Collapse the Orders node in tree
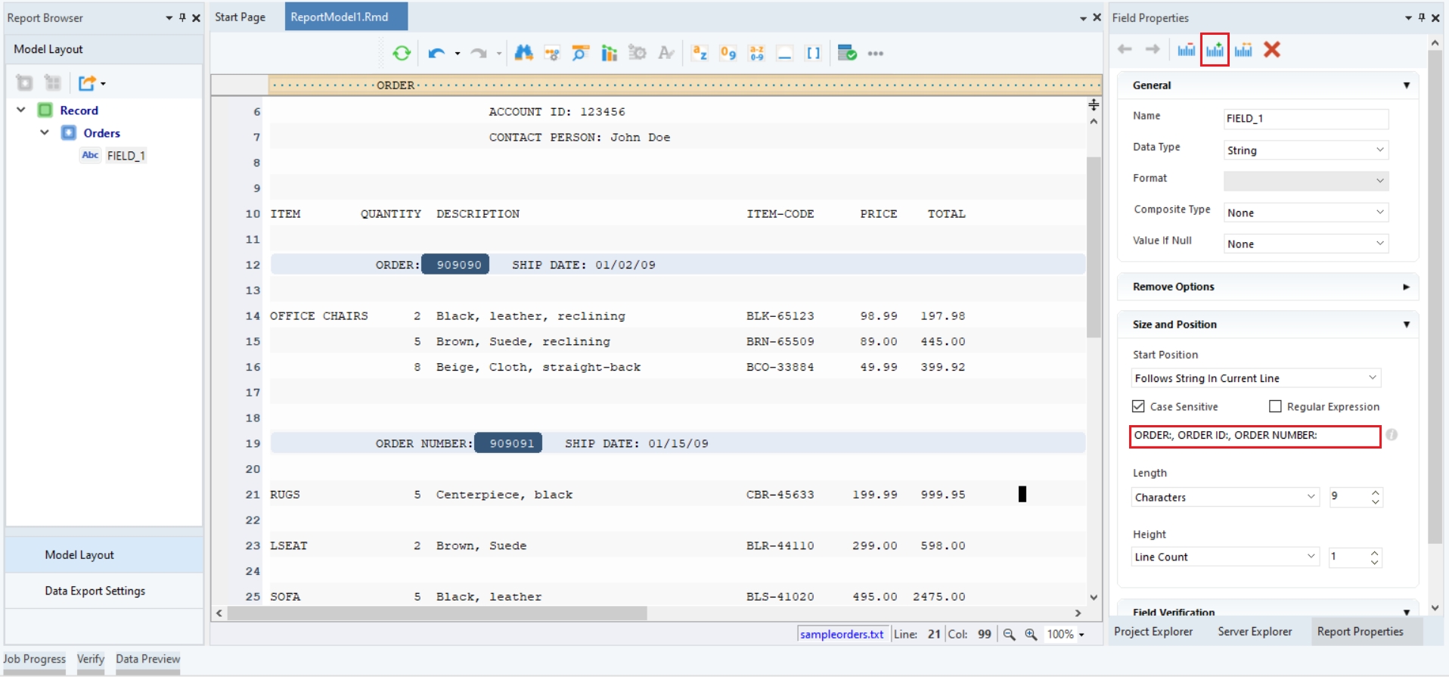The width and height of the screenshot is (1449, 677). pos(45,132)
